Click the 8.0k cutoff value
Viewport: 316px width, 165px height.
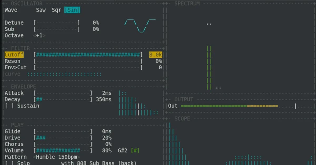click(x=156, y=55)
